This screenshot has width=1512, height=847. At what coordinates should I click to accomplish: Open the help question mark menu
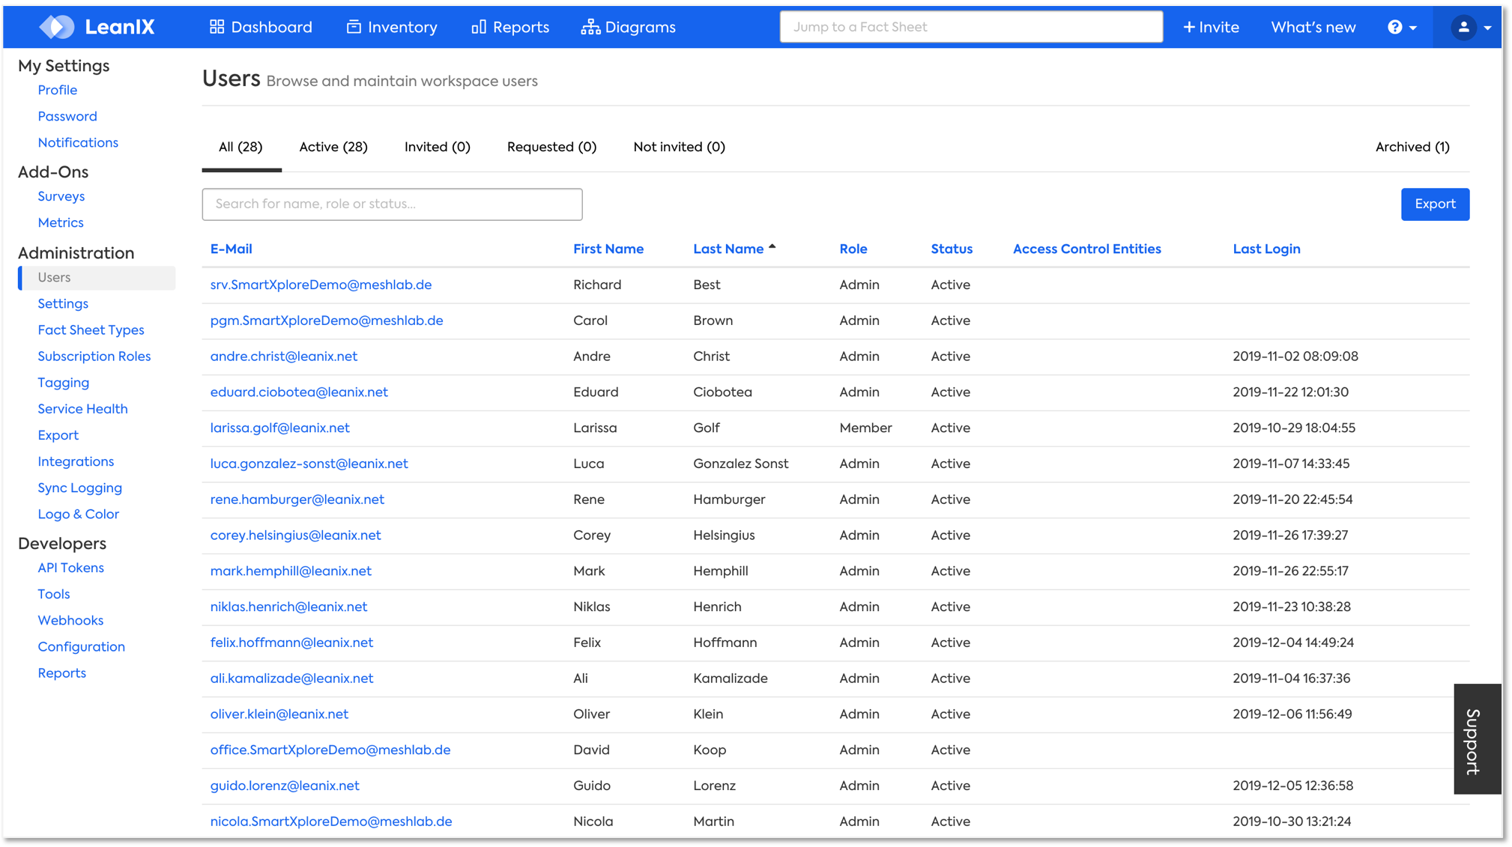pyautogui.click(x=1400, y=27)
